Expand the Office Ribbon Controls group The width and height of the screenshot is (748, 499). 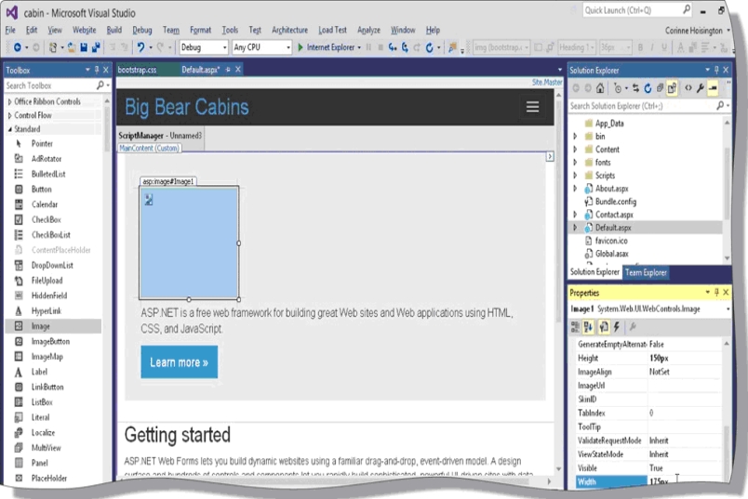(9, 101)
